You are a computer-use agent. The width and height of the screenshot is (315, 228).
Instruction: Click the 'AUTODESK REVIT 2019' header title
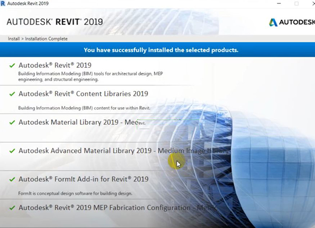point(55,22)
